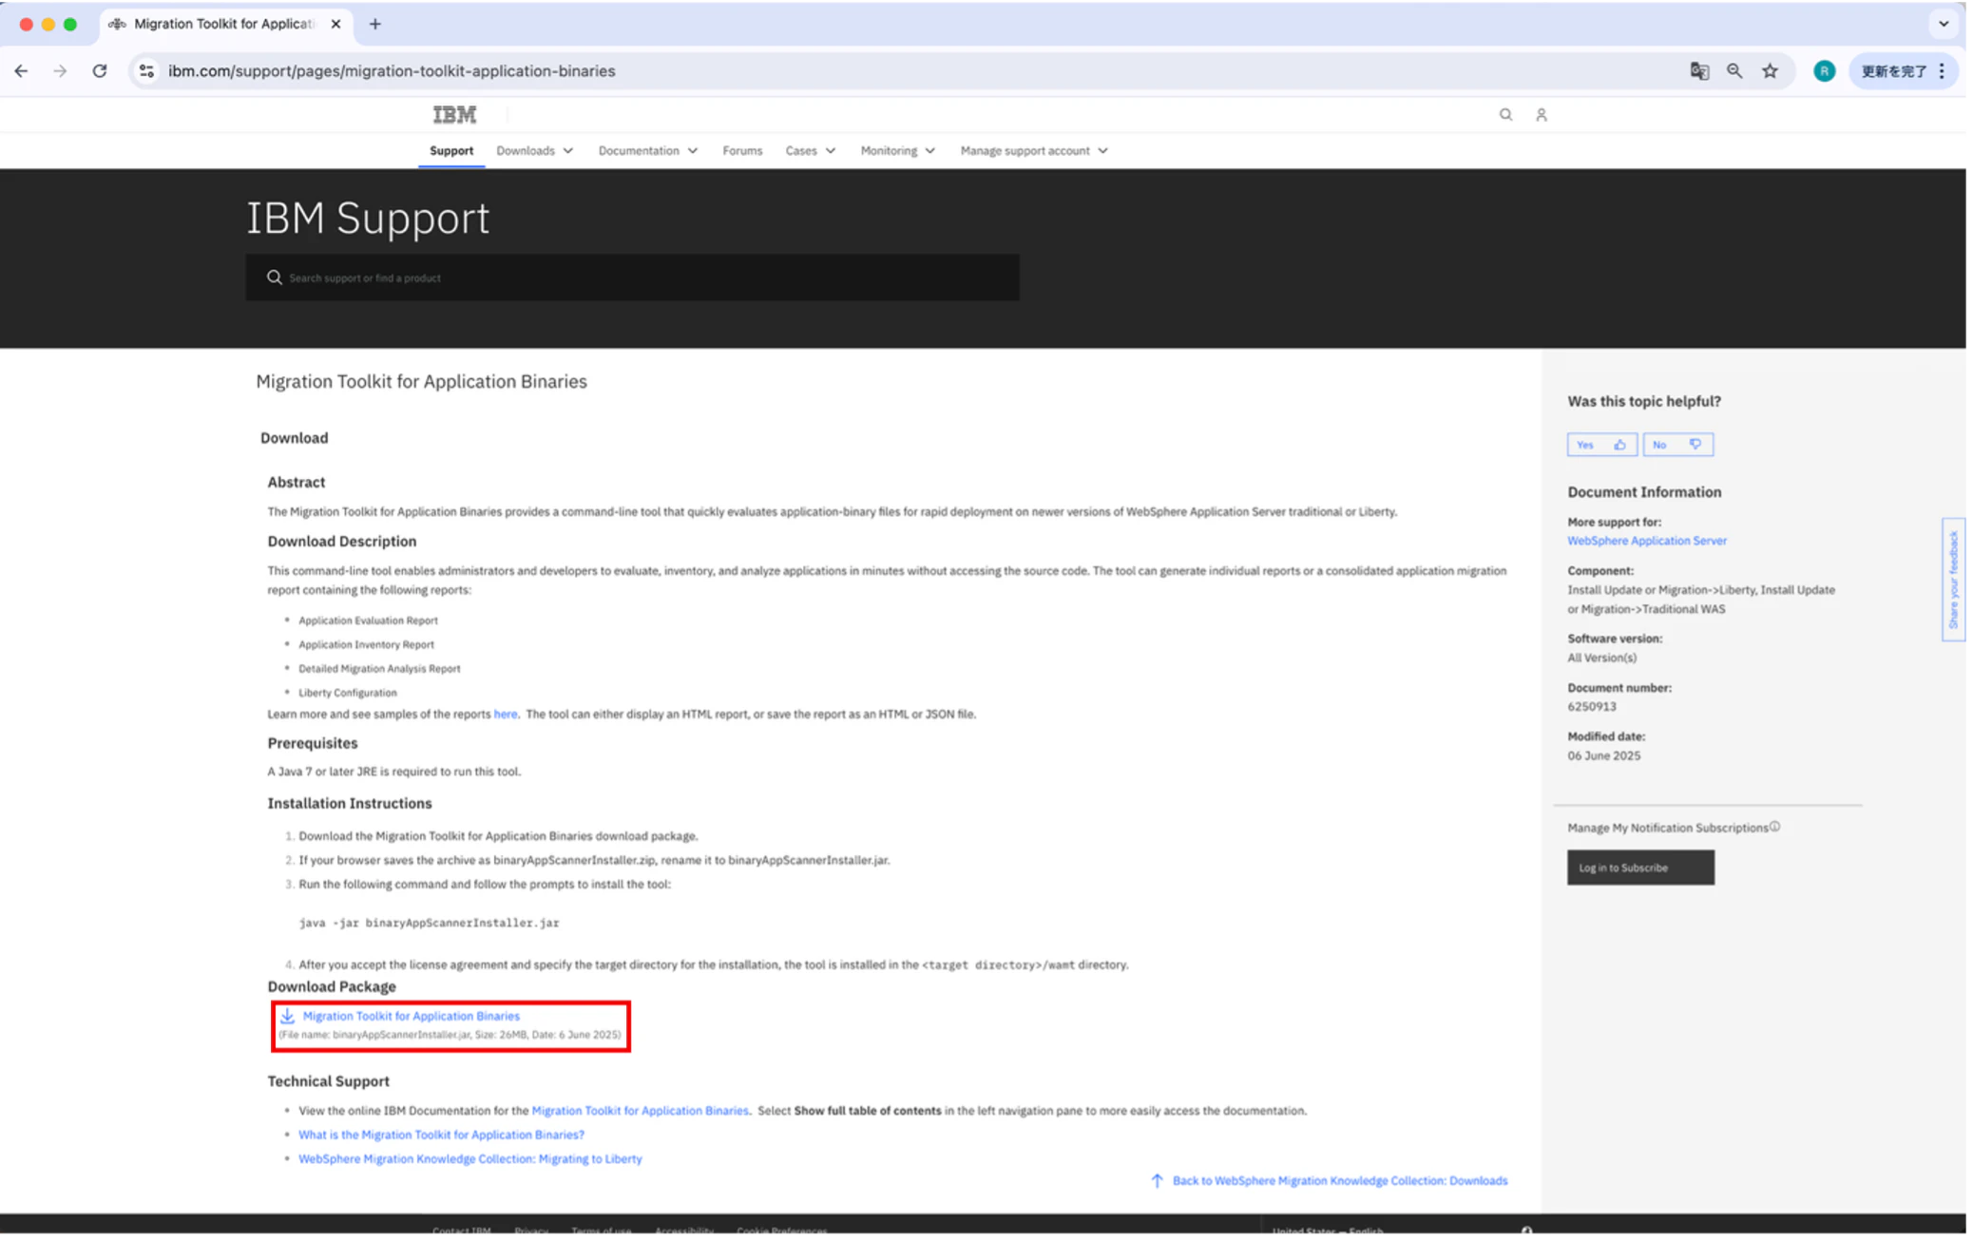This screenshot has width=1973, height=1241.
Task: Go back to WebSphere Migration Knowledge Collection: Downloads
Action: (x=1339, y=1181)
